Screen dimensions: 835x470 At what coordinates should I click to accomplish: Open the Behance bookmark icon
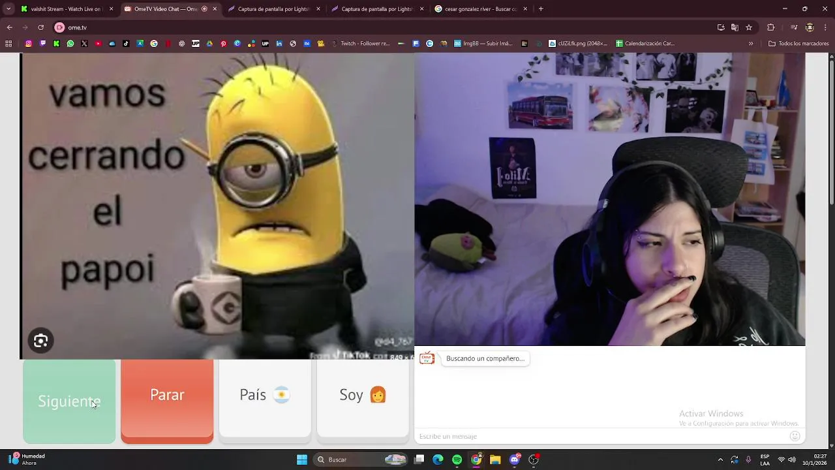(307, 44)
